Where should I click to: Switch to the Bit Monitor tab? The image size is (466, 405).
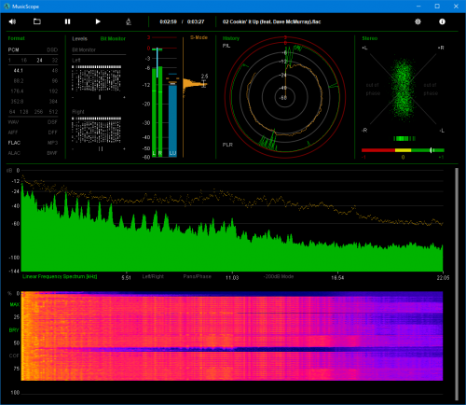point(113,38)
